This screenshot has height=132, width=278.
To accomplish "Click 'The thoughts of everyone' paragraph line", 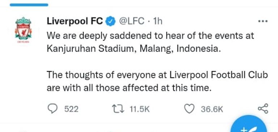I will [x=157, y=75].
